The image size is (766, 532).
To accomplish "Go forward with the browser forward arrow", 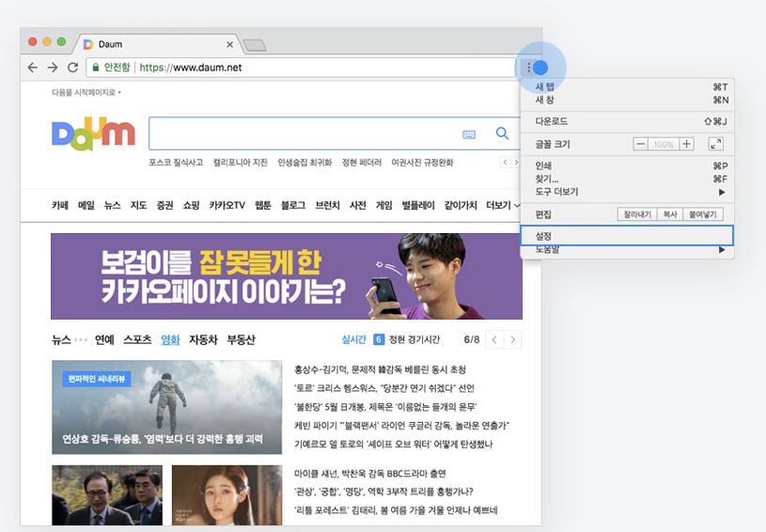I will pos(53,68).
